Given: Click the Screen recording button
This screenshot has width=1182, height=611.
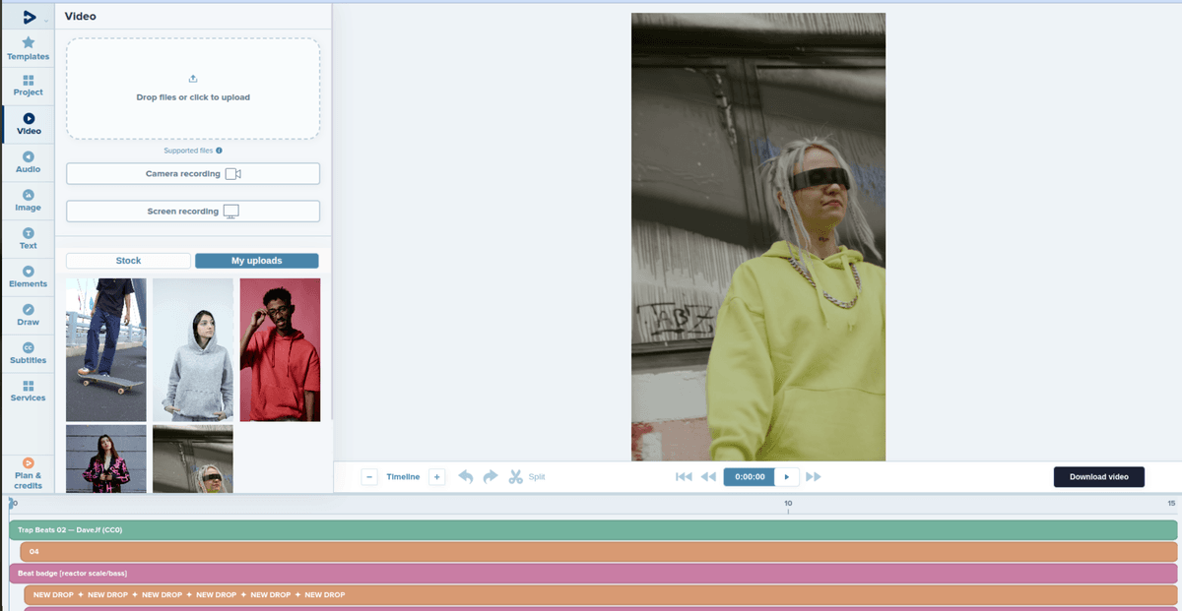Looking at the screenshot, I should (193, 212).
